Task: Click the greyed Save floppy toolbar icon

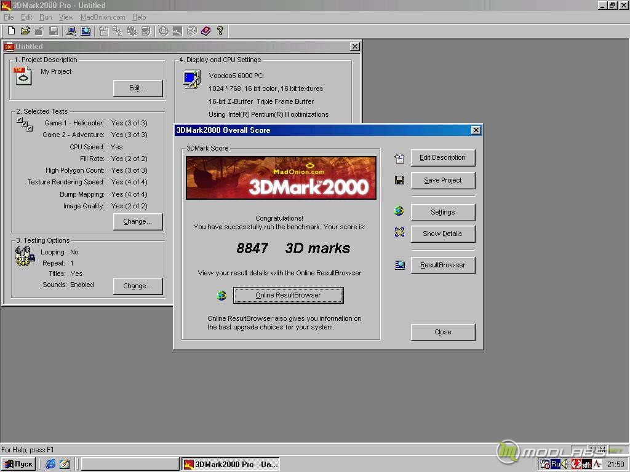Action: (54, 31)
